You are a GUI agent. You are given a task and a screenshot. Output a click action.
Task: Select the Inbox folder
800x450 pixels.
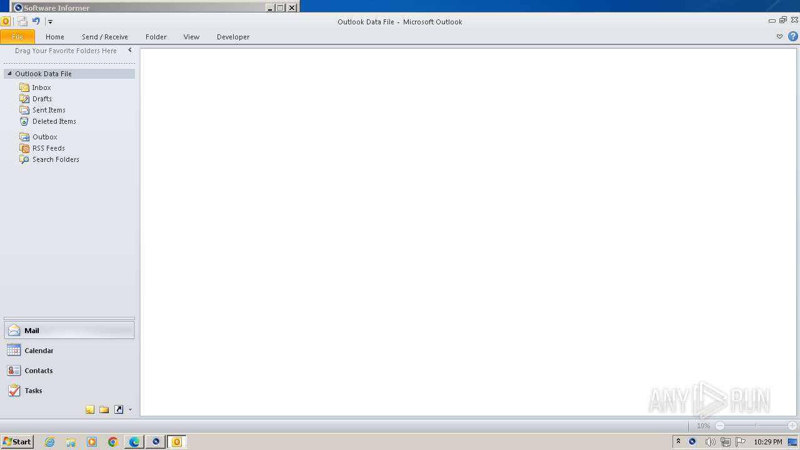[41, 87]
